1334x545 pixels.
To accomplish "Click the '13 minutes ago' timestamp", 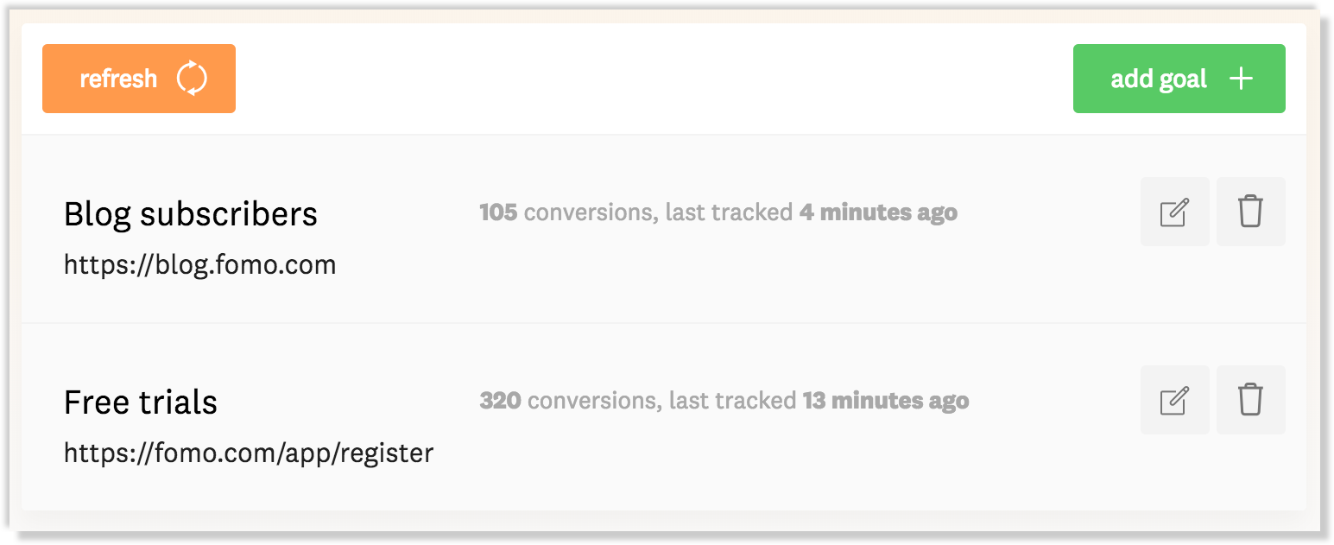I will click(x=886, y=401).
